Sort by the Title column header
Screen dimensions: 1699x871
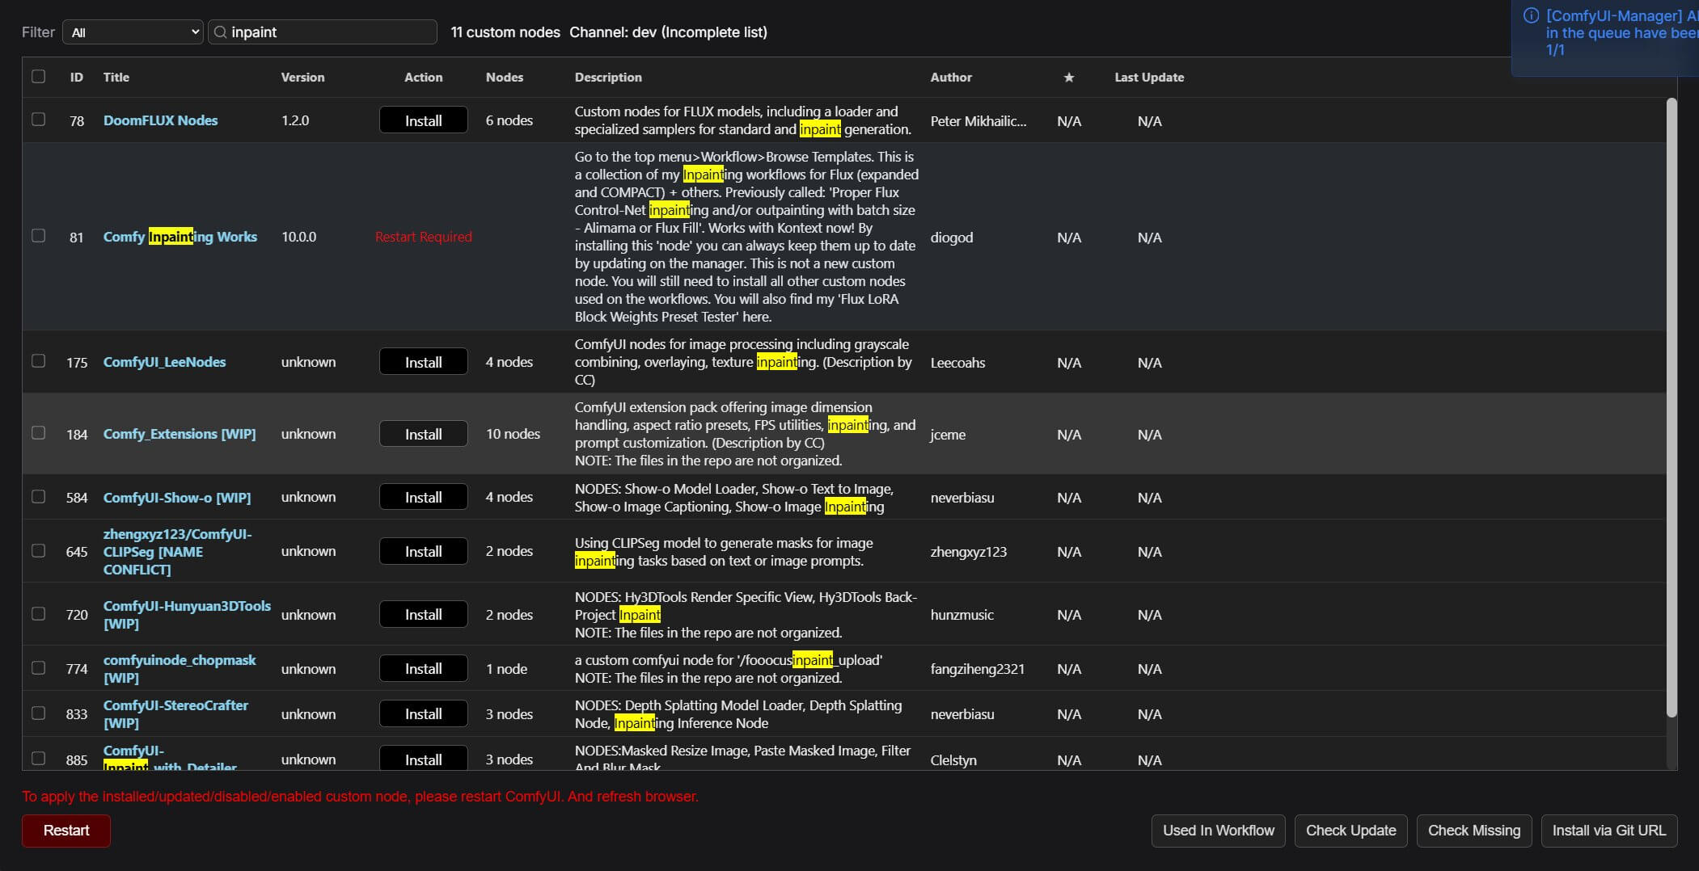point(116,78)
